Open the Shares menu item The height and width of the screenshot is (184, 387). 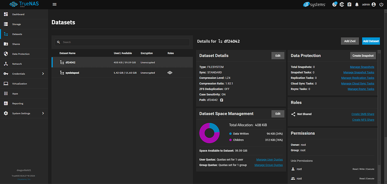pos(24,44)
